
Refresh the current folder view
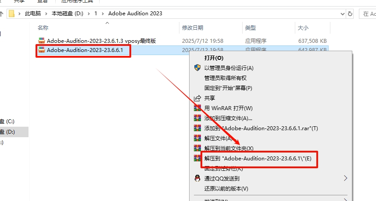[x=350, y=14]
